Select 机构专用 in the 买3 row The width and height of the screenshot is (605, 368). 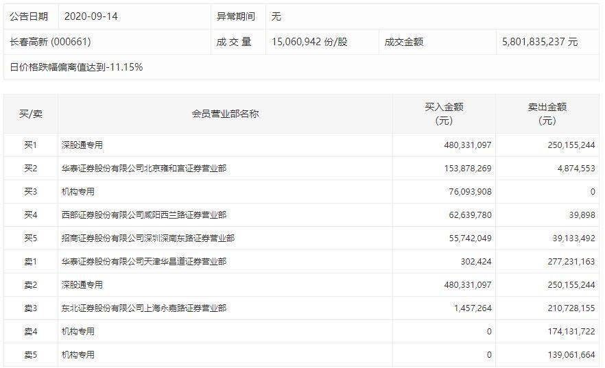click(78, 191)
